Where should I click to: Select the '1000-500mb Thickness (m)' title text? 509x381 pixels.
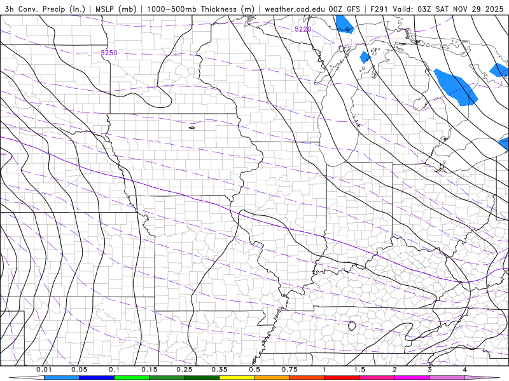[x=200, y=9]
